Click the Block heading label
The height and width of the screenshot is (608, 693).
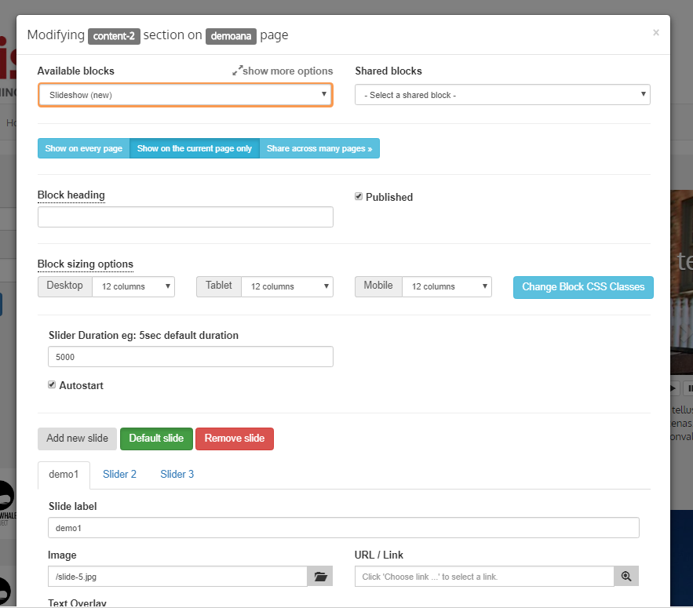pos(71,195)
